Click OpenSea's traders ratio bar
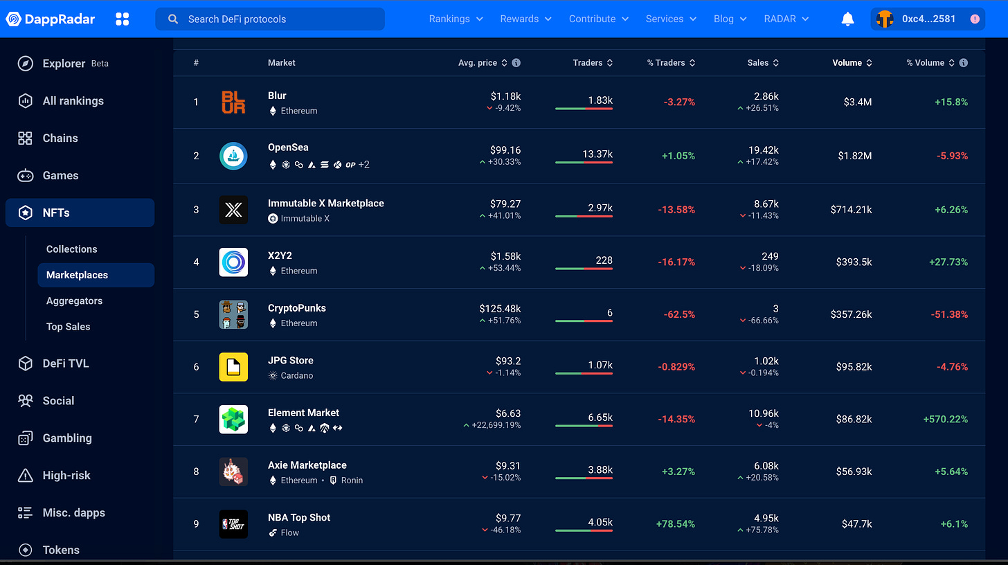The width and height of the screenshot is (1008, 565). click(584, 163)
